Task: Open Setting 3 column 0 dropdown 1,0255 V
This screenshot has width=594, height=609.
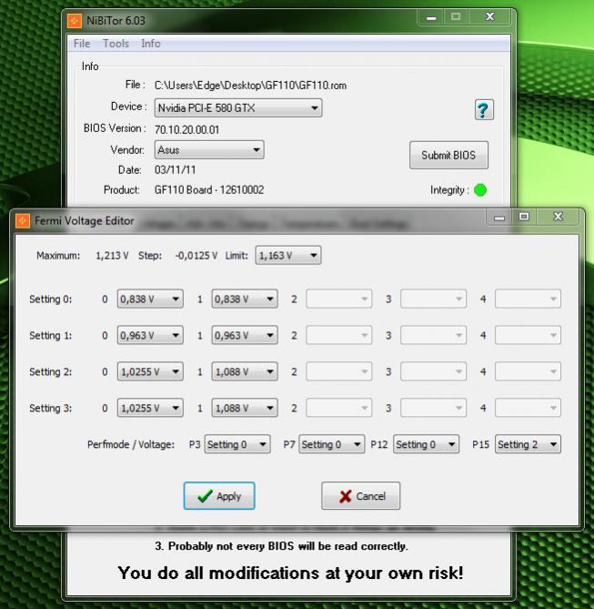Action: pos(150,408)
